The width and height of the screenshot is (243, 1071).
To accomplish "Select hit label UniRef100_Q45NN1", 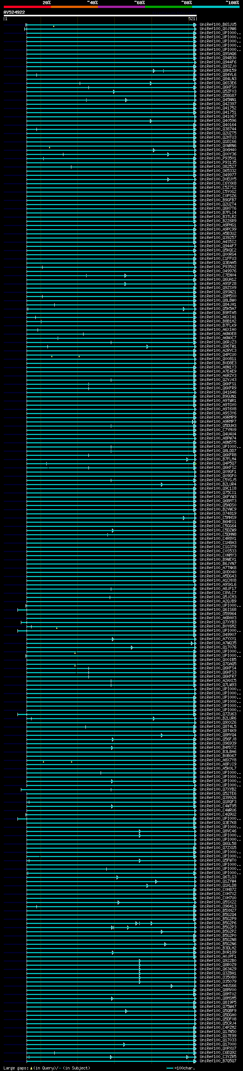I will 218,100.
